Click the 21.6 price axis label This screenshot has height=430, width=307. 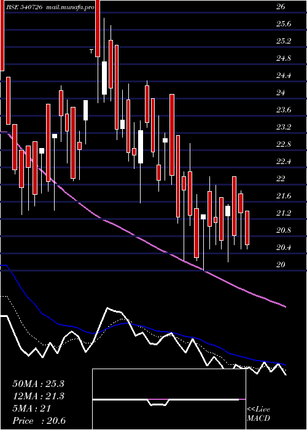tap(284, 196)
